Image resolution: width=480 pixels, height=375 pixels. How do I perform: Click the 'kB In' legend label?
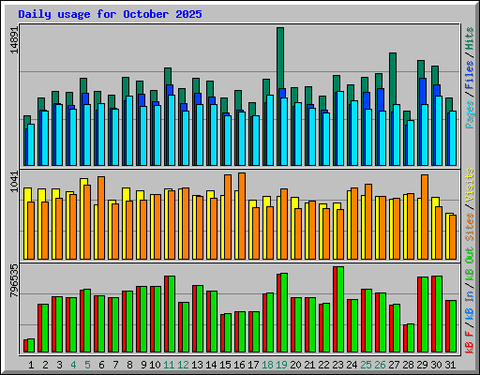(x=469, y=306)
